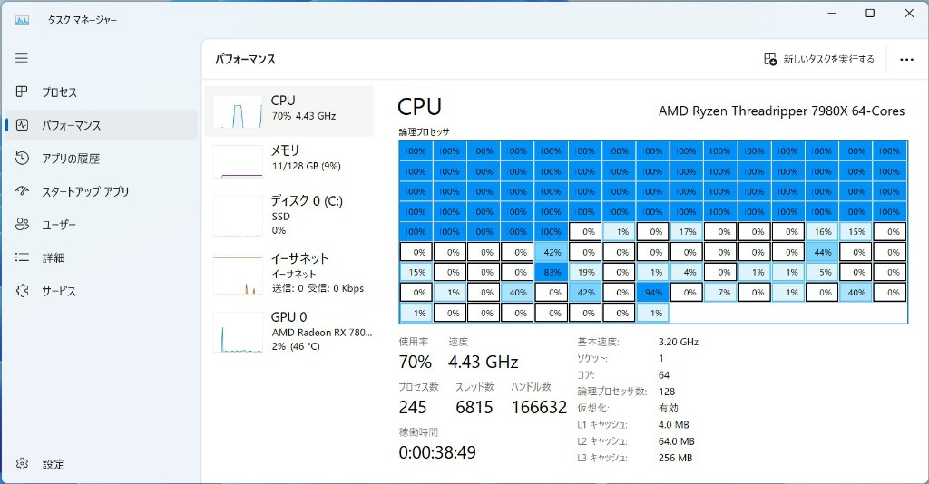Click the スタートアップ アプリ icon
This screenshot has width=929, height=484.
(23, 191)
